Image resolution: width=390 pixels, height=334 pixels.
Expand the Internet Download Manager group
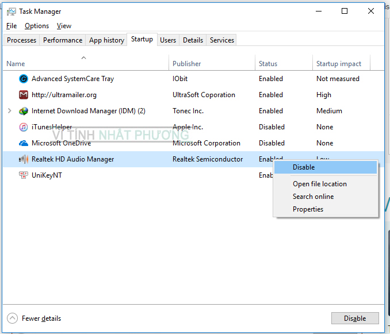(x=9, y=111)
